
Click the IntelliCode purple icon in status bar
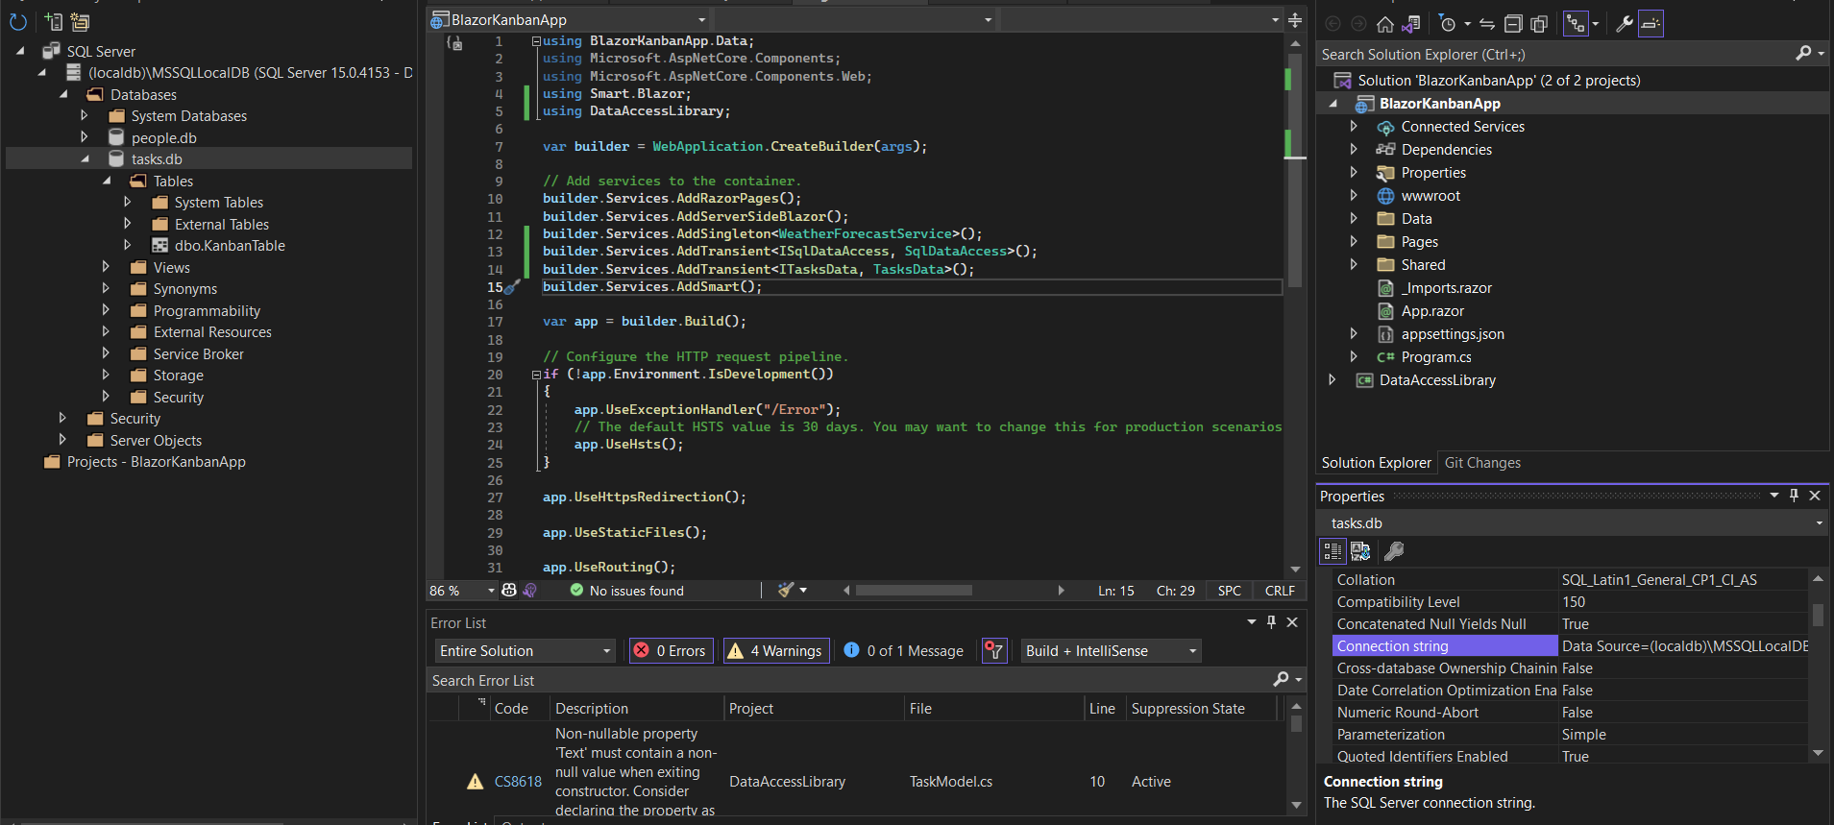529,590
